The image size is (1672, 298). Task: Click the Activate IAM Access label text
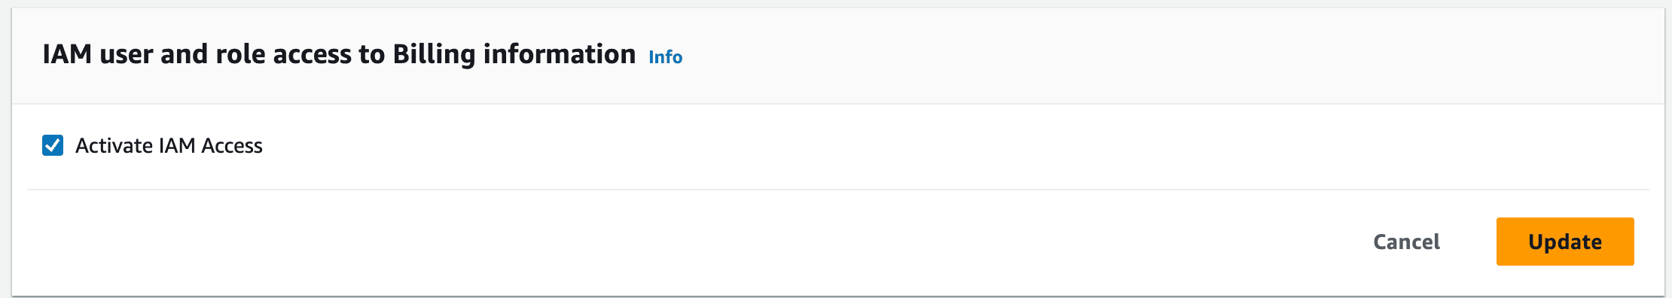[x=169, y=145]
